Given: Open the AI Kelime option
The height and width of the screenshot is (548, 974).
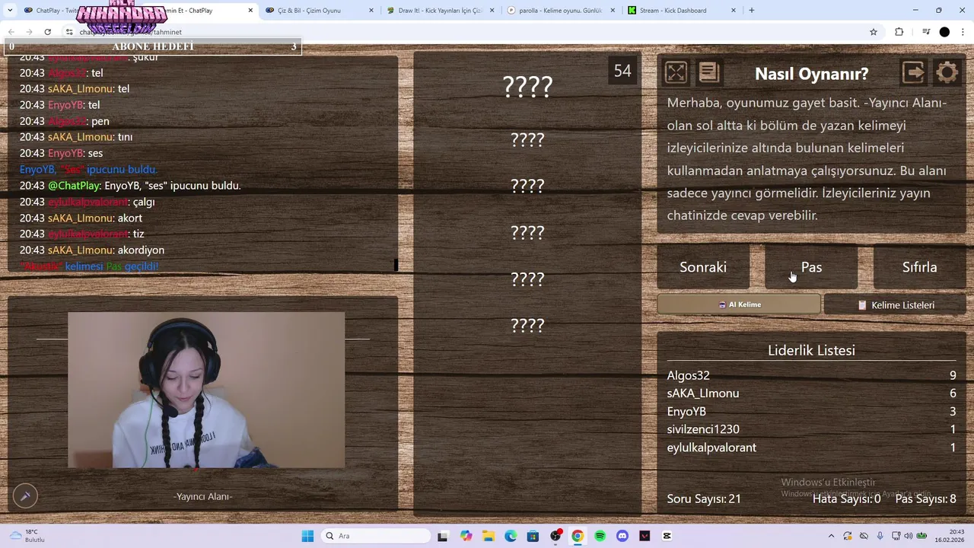Looking at the screenshot, I should 739,304.
